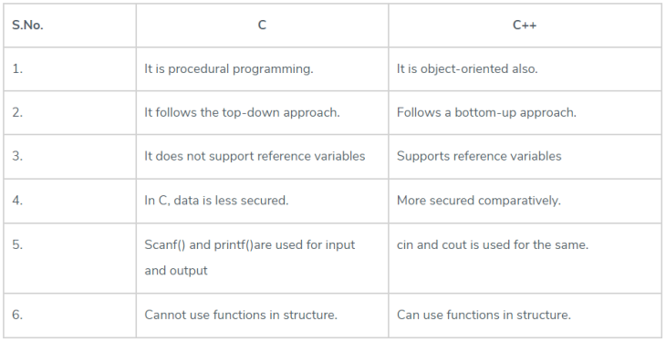Click row number 4. in the first column
Viewport: 666px width, 342px height.
(x=17, y=200)
